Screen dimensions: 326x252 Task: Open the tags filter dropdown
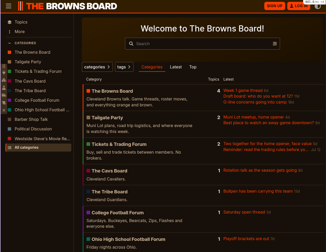(124, 67)
